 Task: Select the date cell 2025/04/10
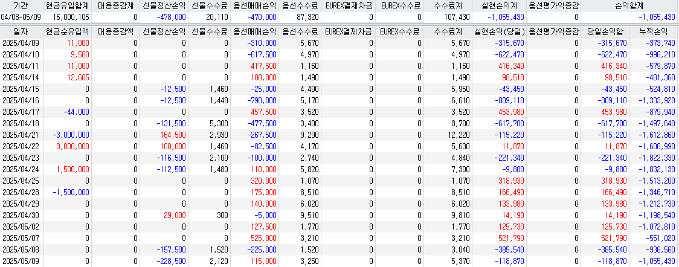(x=21, y=54)
